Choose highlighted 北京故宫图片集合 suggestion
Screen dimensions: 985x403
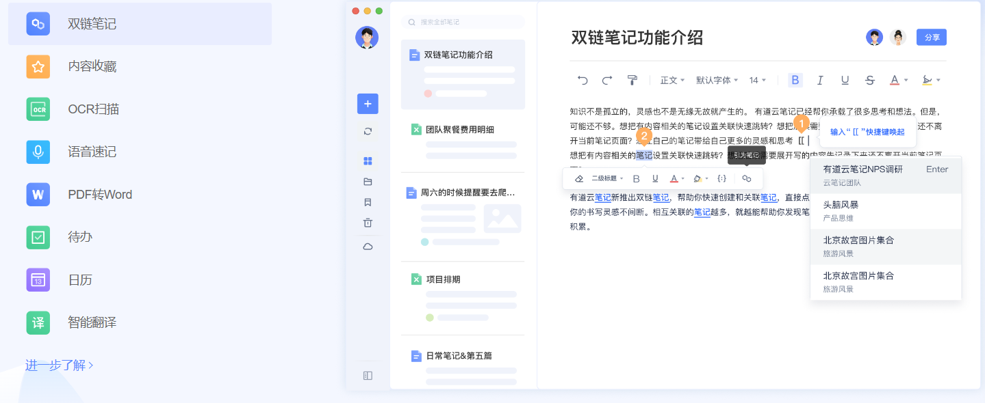pyautogui.click(x=886, y=247)
